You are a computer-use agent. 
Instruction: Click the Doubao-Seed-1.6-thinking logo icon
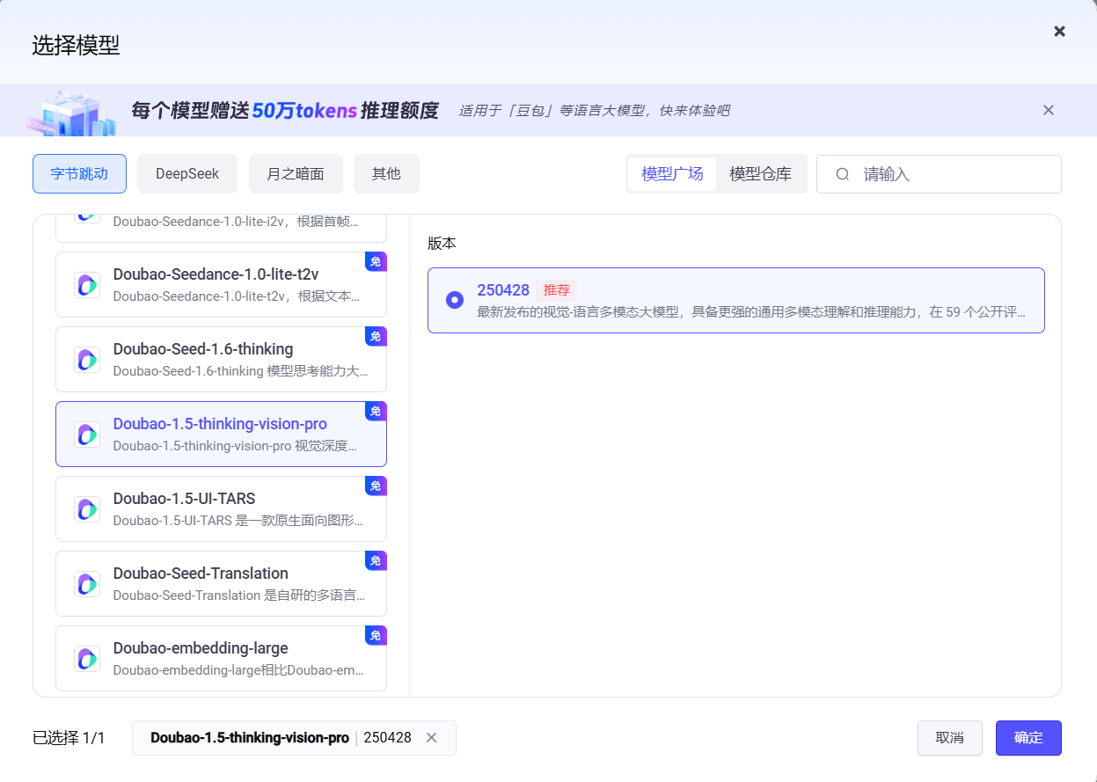[x=87, y=360]
